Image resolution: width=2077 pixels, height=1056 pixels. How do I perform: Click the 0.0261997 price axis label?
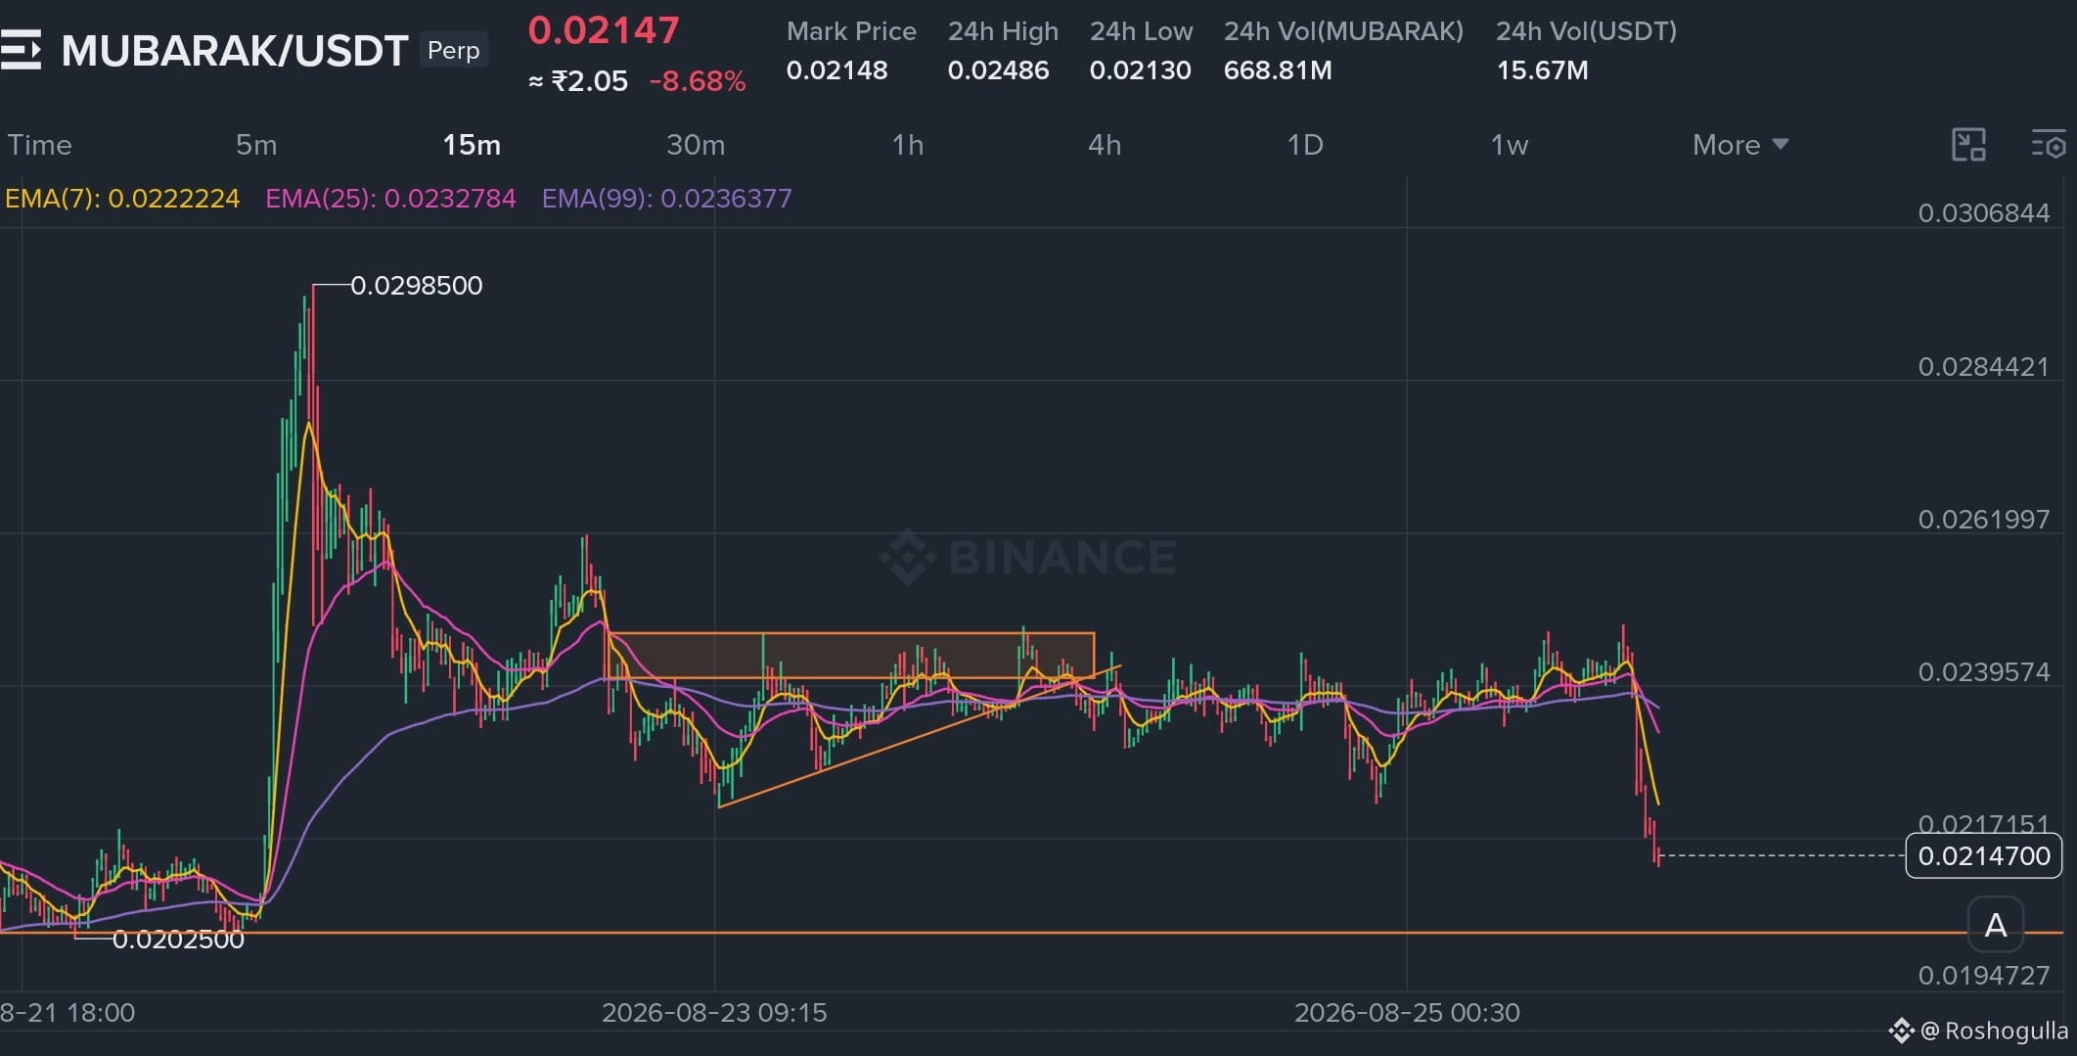pyautogui.click(x=1983, y=520)
